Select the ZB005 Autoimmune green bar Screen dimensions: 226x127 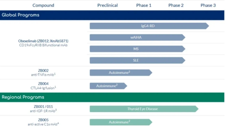121,122
